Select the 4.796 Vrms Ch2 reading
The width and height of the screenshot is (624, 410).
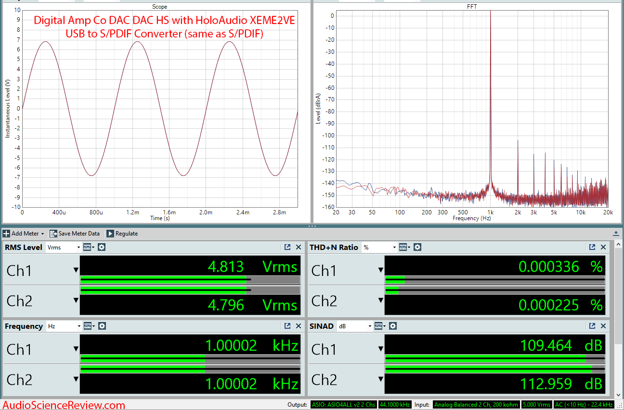coord(252,305)
